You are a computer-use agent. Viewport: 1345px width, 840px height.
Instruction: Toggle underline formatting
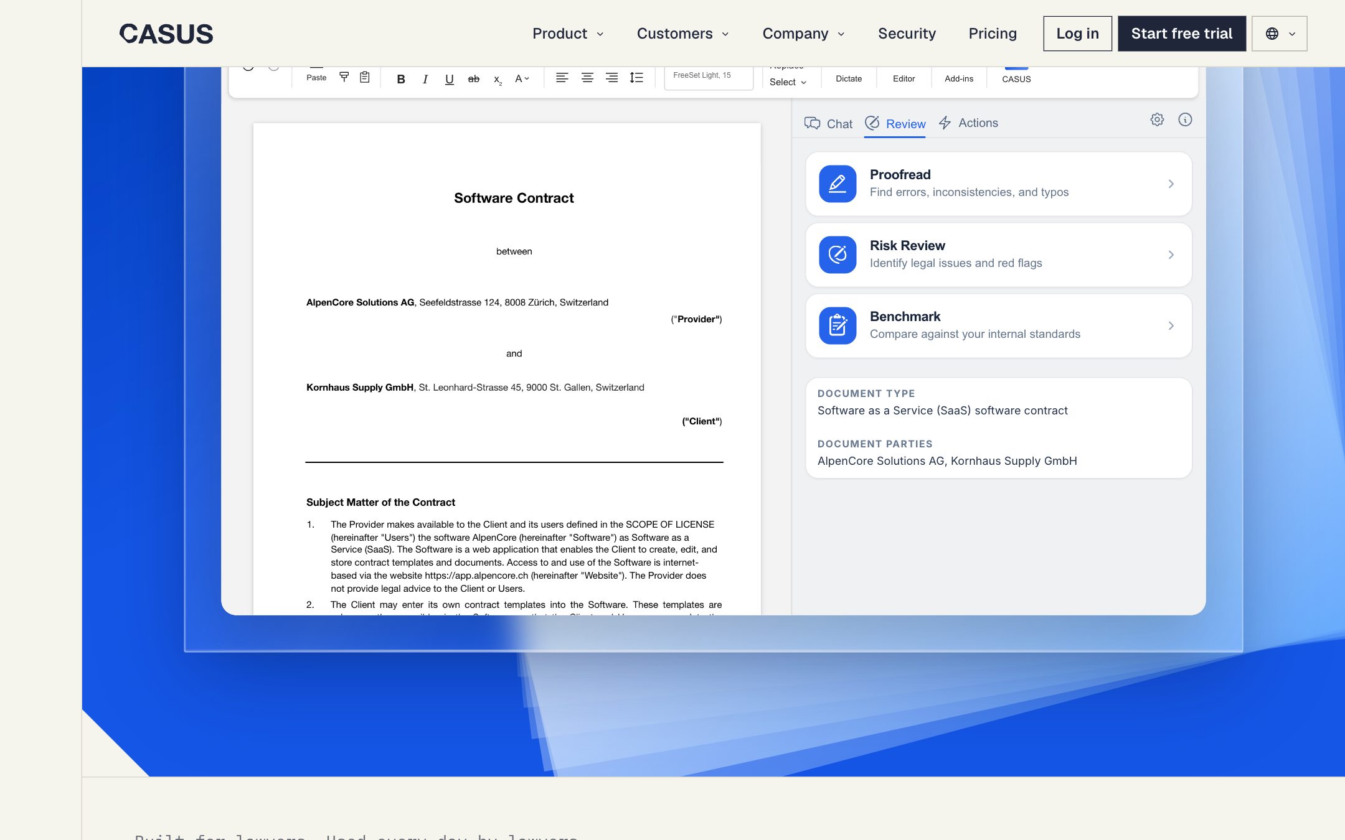click(x=449, y=79)
